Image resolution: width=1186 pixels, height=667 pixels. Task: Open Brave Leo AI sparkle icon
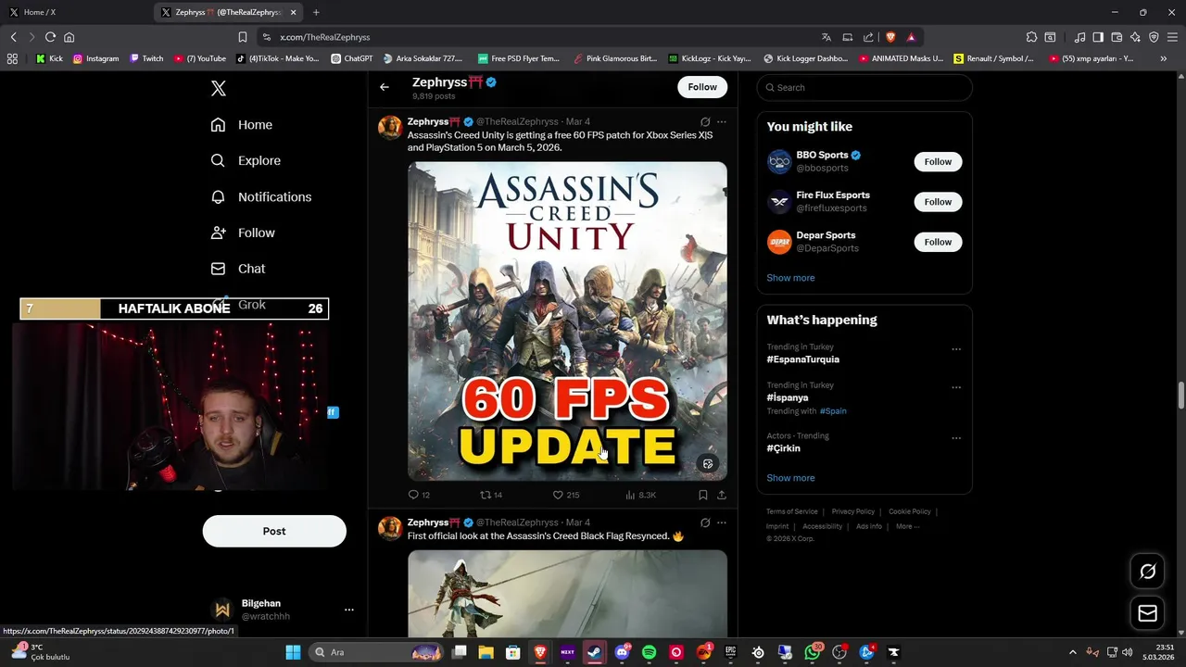click(x=1135, y=37)
